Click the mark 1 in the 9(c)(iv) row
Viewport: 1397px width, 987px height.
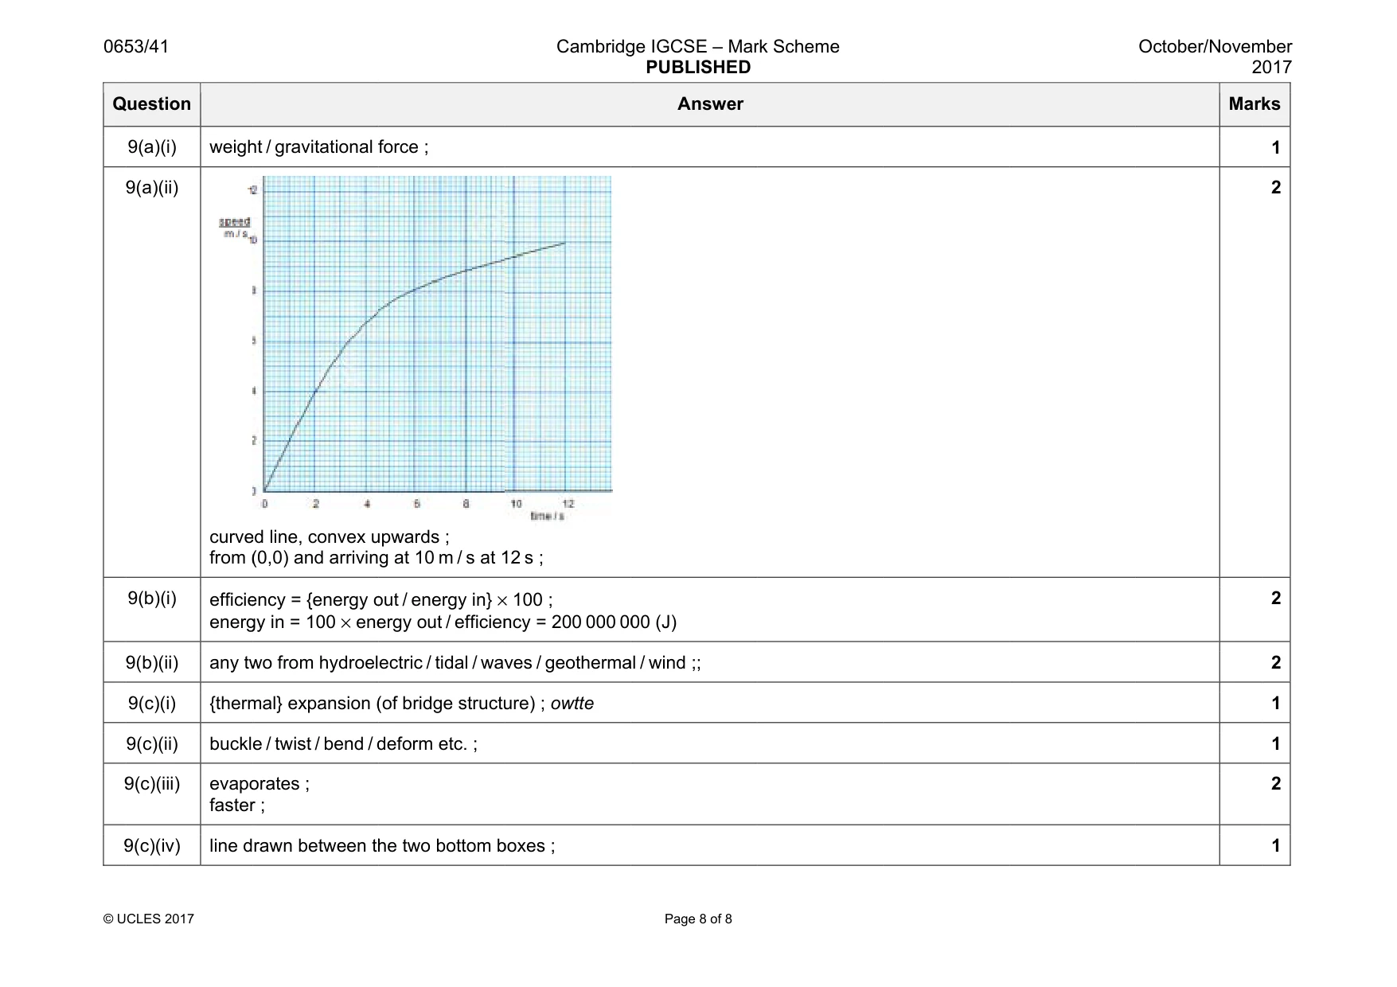pos(1276,846)
